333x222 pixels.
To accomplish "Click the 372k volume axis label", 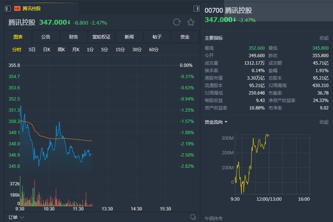I will pos(15,184).
